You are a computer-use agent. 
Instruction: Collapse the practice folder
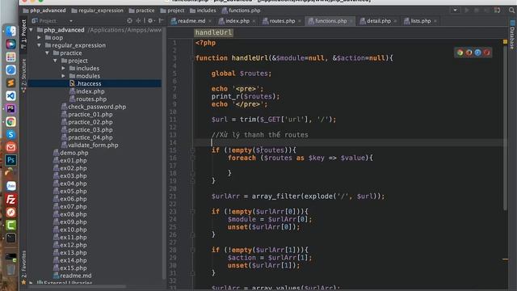48,53
